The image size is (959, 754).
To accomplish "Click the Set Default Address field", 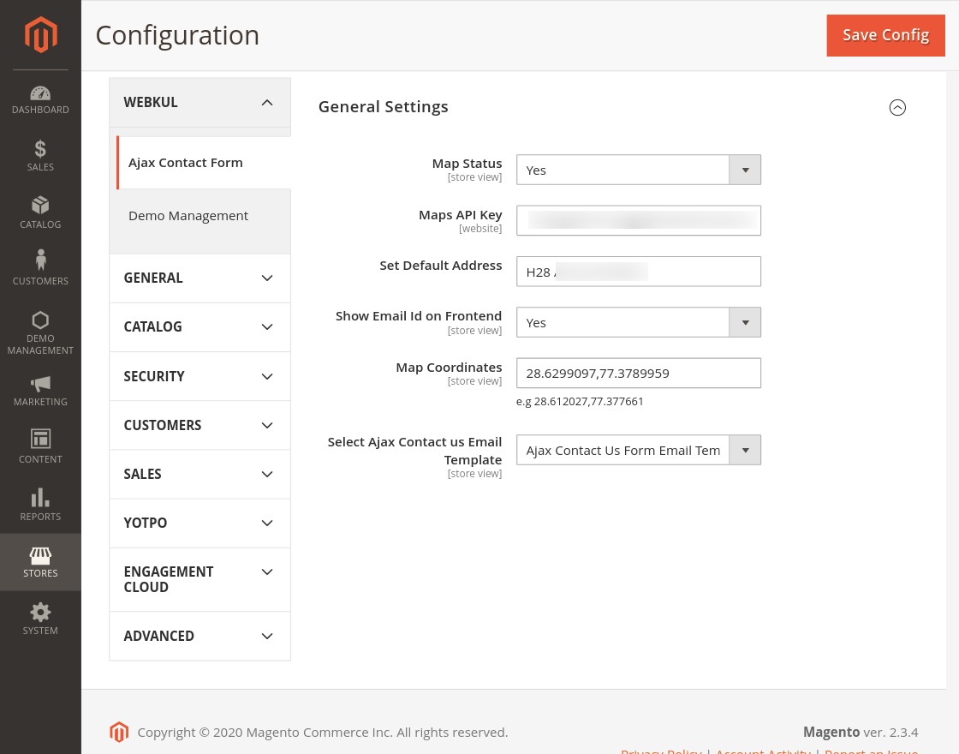I will [638, 272].
